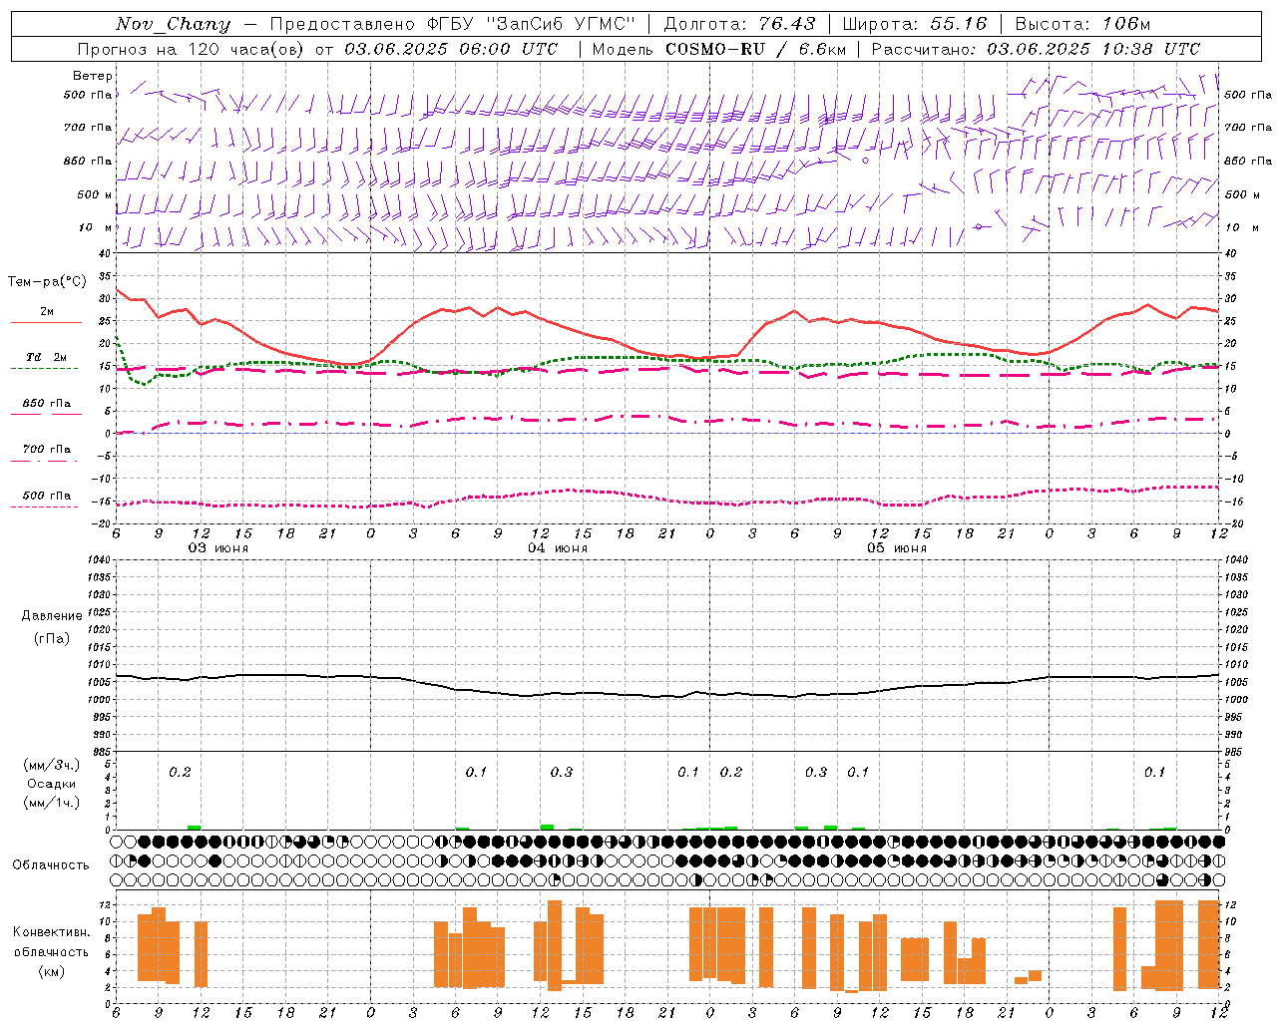This screenshot has width=1277, height=1021.
Task: Click the calculation time 03.06.2025 10:38 UTC
Action: [x=1093, y=49]
